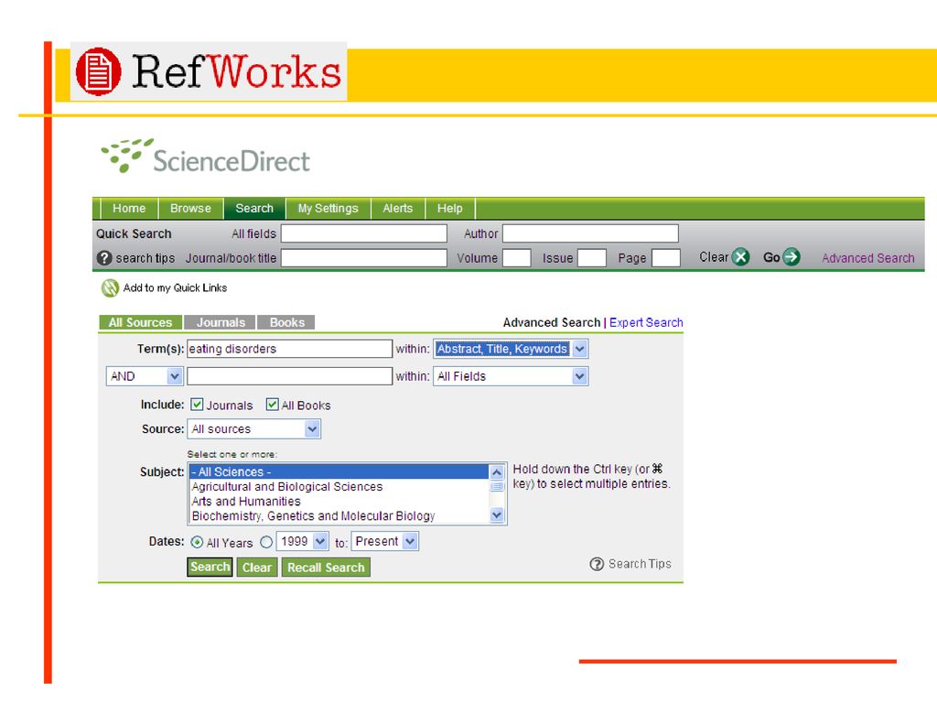Open the Advanced Search link in Quick Search bar

pos(867,258)
